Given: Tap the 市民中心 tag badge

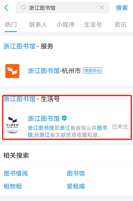Looking at the screenshot, I should 92,71.
